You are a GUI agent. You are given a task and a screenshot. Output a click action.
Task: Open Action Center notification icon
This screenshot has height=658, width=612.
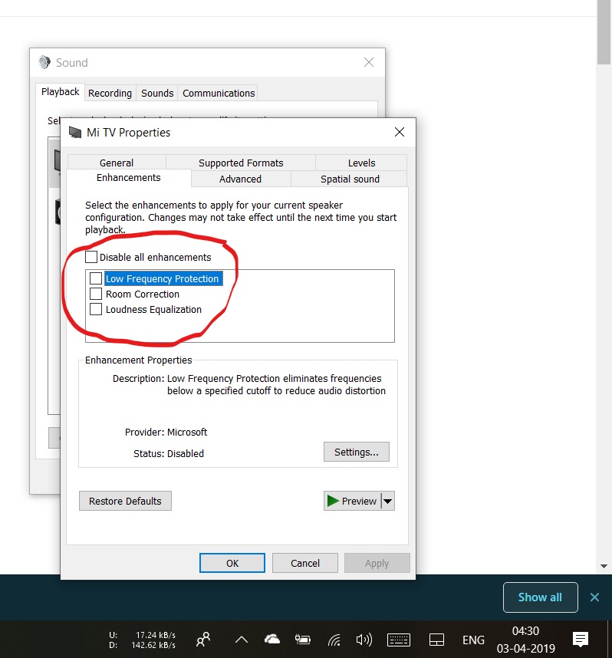pos(581,640)
